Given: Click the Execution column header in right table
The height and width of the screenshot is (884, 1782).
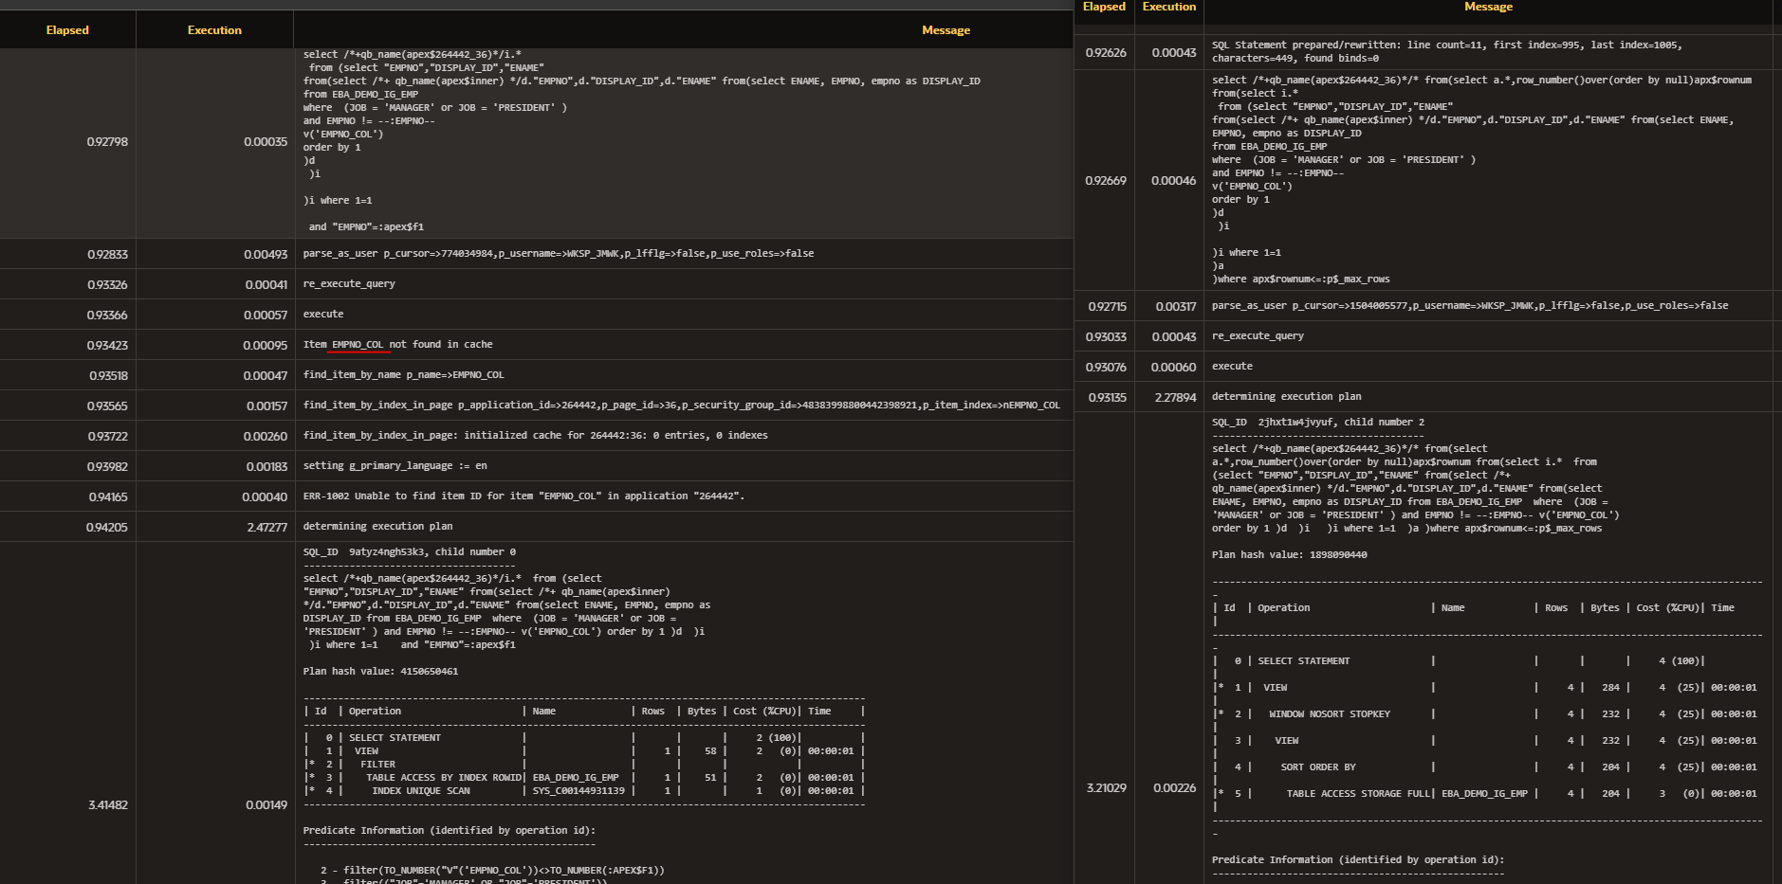Looking at the screenshot, I should pos(1168,7).
